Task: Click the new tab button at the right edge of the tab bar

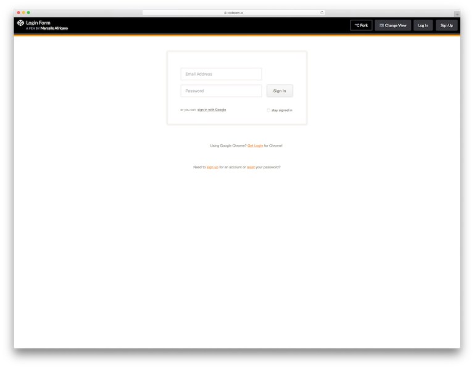Action: click(x=457, y=14)
